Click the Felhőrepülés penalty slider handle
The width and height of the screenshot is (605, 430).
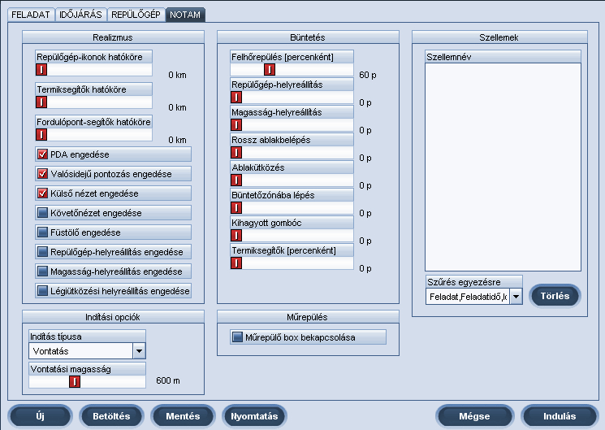pyautogui.click(x=269, y=70)
